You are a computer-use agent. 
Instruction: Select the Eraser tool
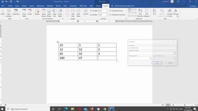pos(30,12)
